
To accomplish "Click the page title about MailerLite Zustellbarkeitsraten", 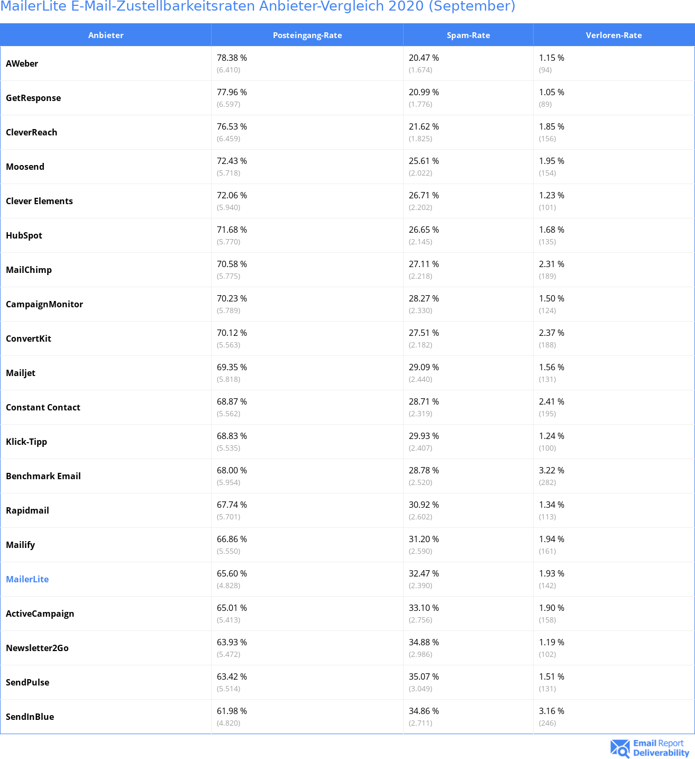I will (258, 6).
